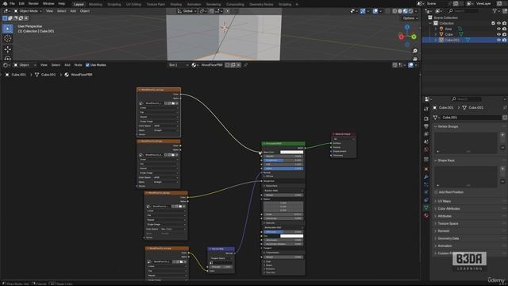Disable Collection in renders via camera icon
This screenshot has height=286, width=508.
tap(505, 23)
